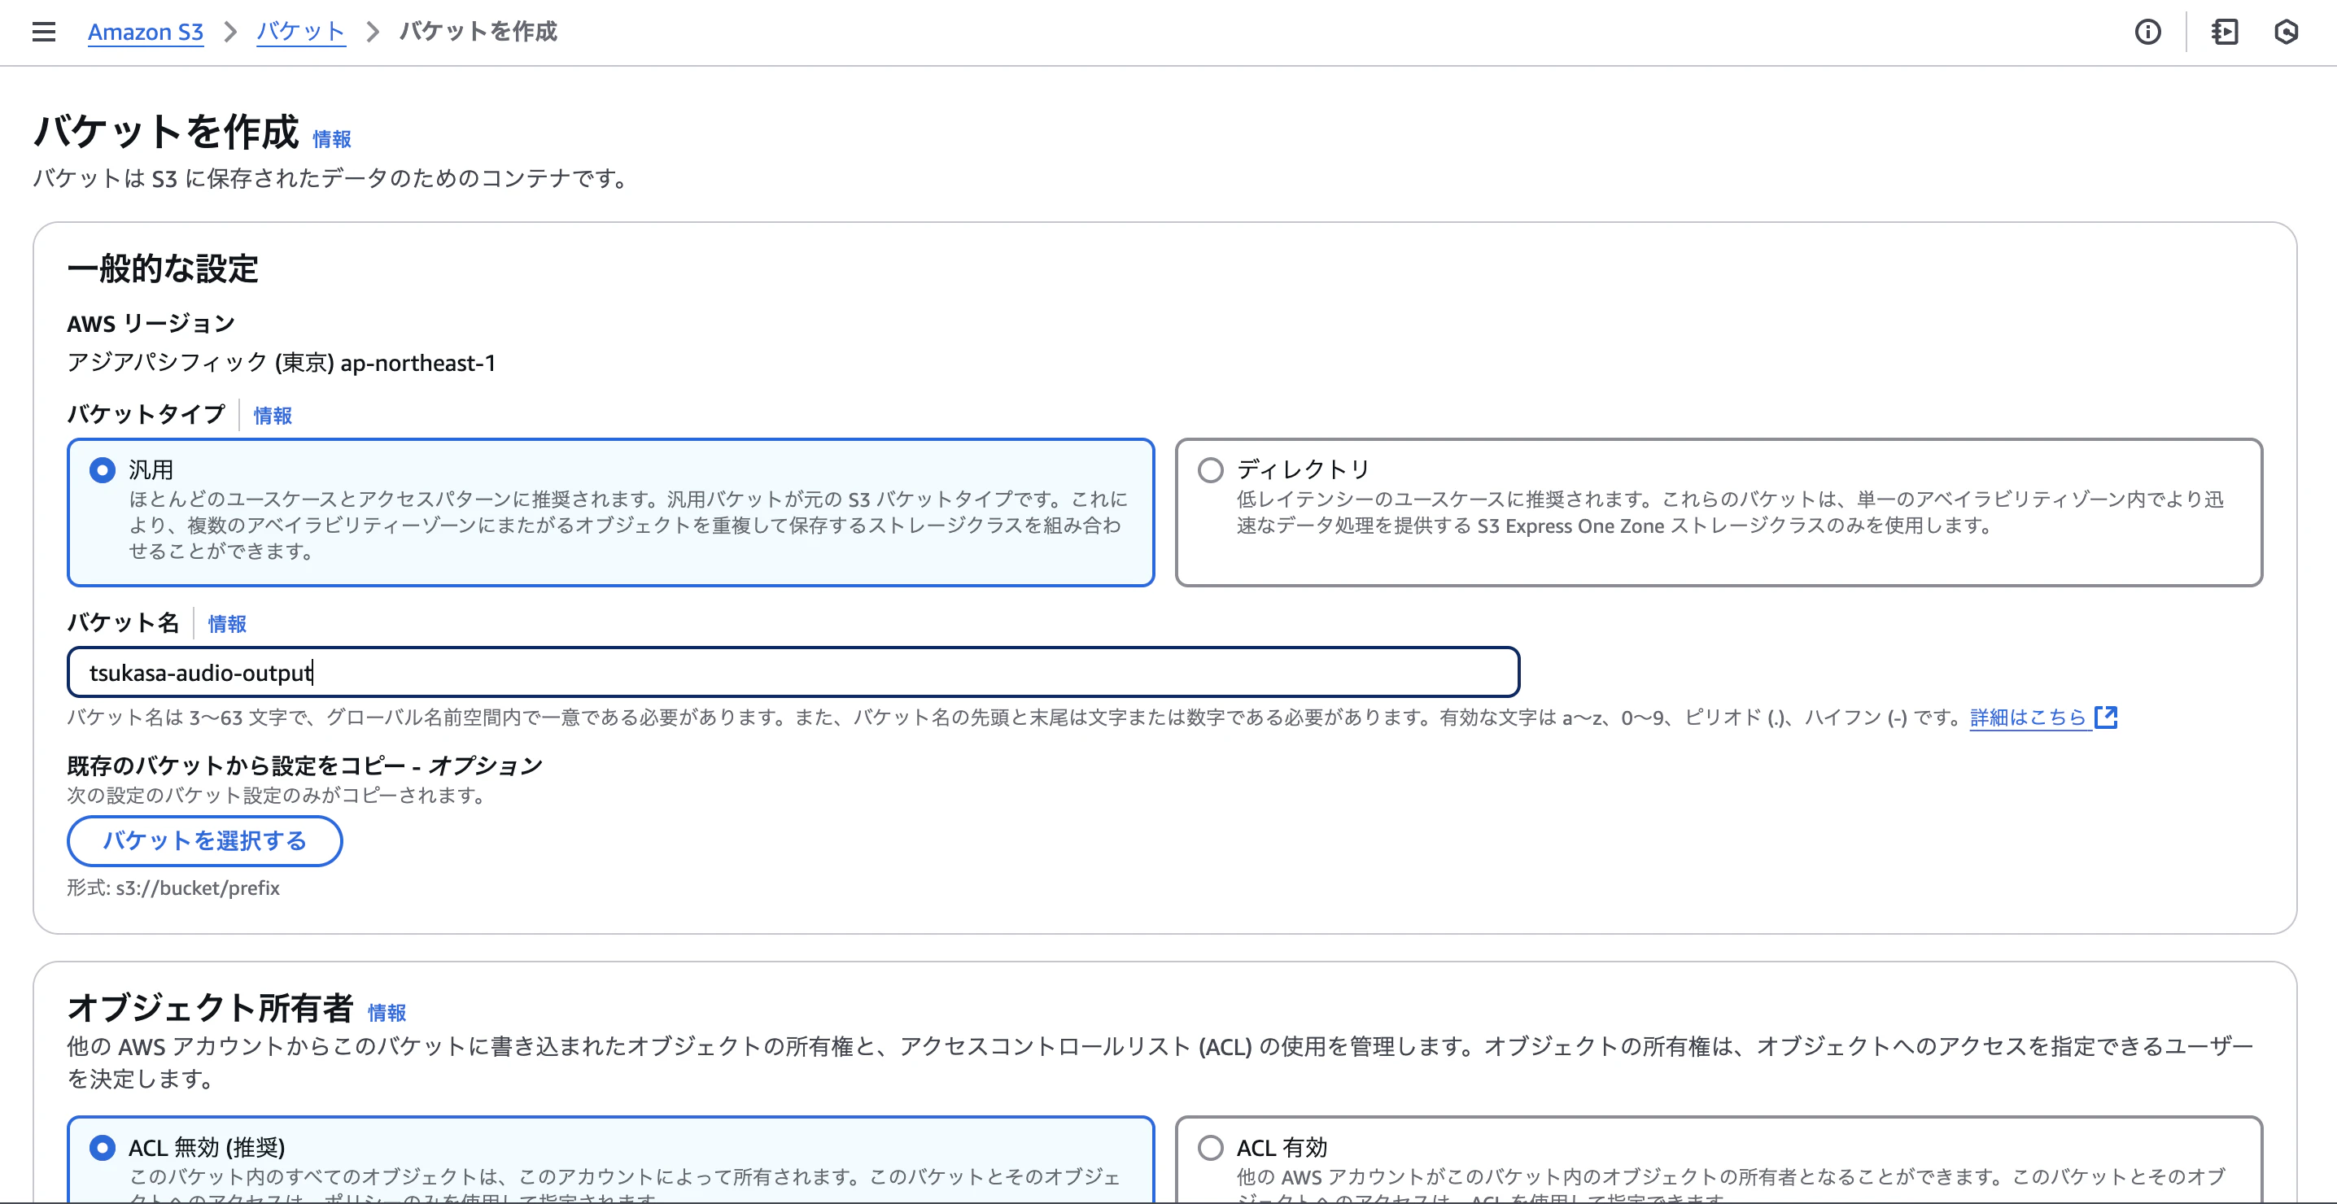The image size is (2337, 1204).
Task: Click the バケット名 text input field
Action: [792, 672]
